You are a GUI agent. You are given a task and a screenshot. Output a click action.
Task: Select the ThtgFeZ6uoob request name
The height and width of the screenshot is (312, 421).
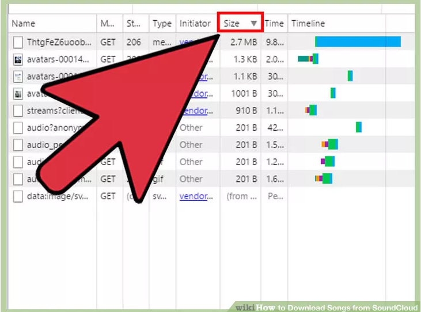click(x=58, y=42)
